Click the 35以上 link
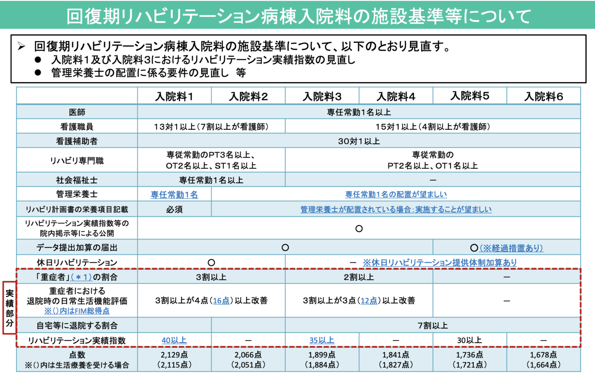 322,340
